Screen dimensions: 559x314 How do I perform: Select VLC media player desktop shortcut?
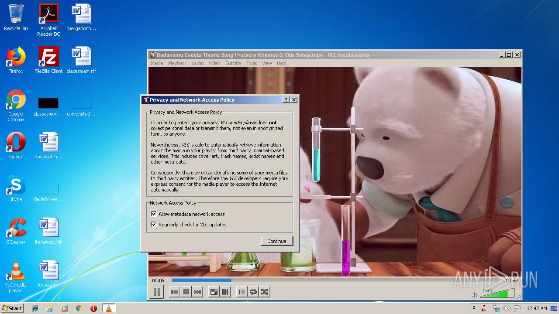(x=16, y=276)
